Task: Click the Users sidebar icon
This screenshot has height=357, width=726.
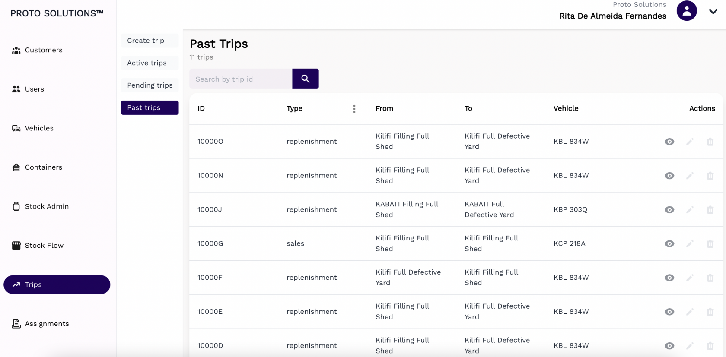Action: 16,89
